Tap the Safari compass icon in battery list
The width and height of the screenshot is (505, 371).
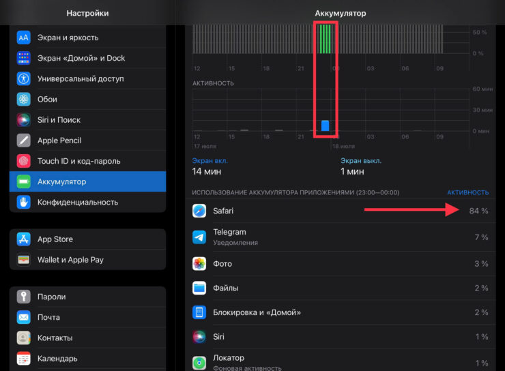pos(199,211)
